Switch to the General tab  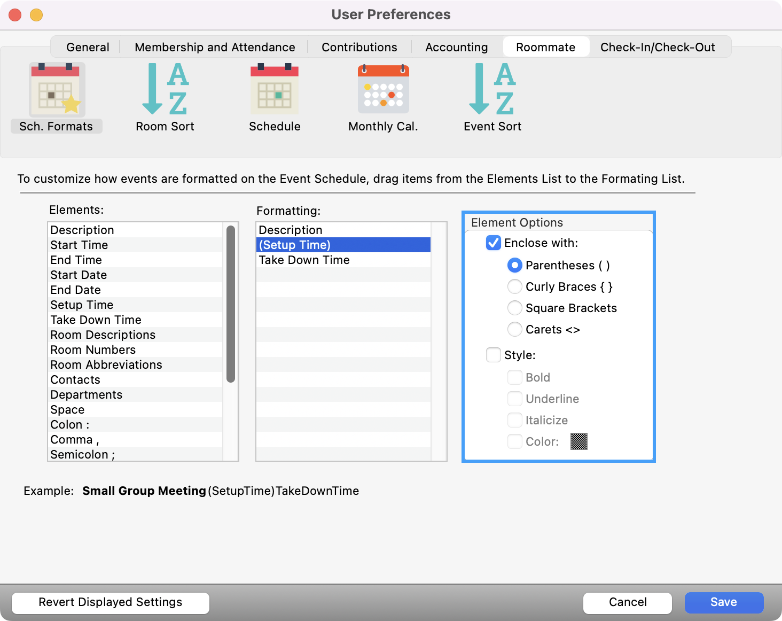click(88, 47)
